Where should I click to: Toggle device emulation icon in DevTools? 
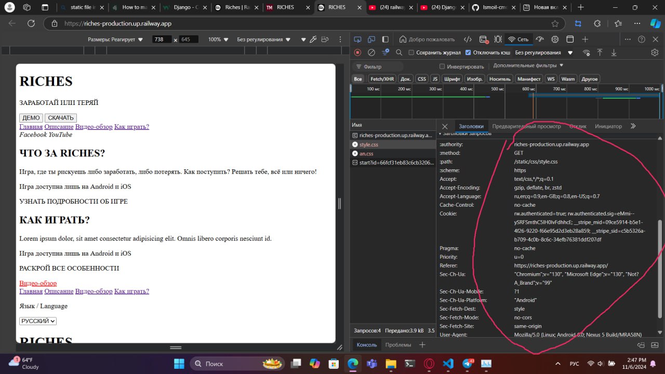pyautogui.click(x=371, y=39)
